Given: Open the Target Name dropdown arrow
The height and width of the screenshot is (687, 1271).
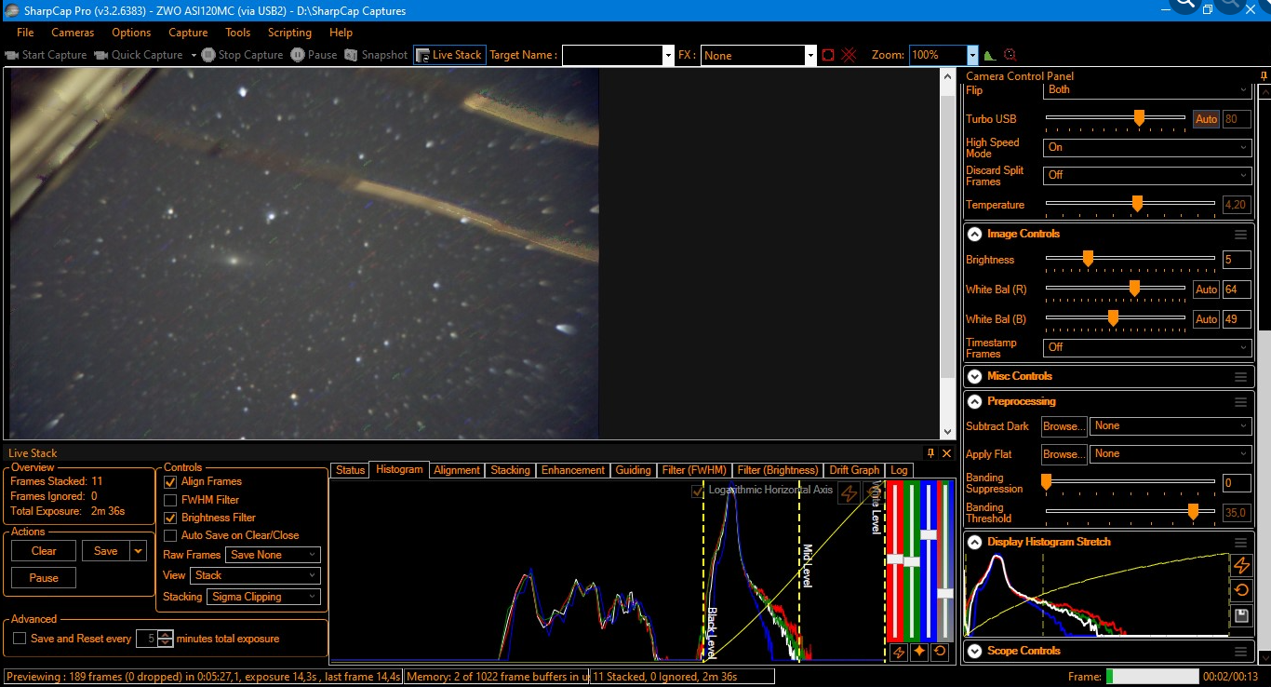Looking at the screenshot, I should (667, 56).
